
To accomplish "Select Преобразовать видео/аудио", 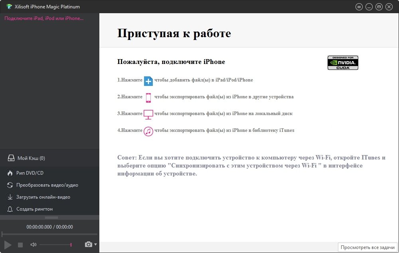I will pyautogui.click(x=47, y=185).
